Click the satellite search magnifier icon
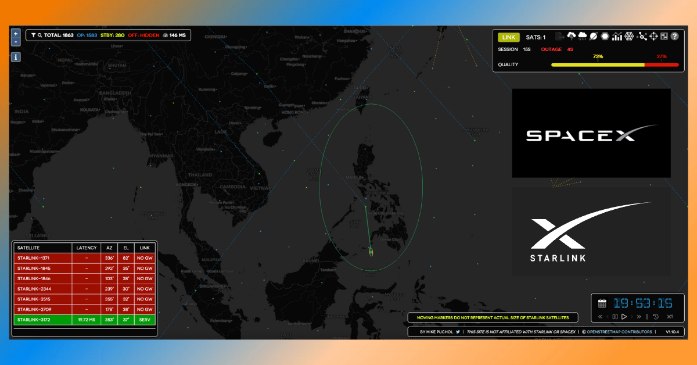Screen dimensions: 697x365 click(40, 35)
